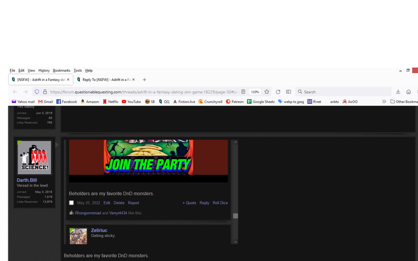Open the Bookmarks menu

click(61, 70)
